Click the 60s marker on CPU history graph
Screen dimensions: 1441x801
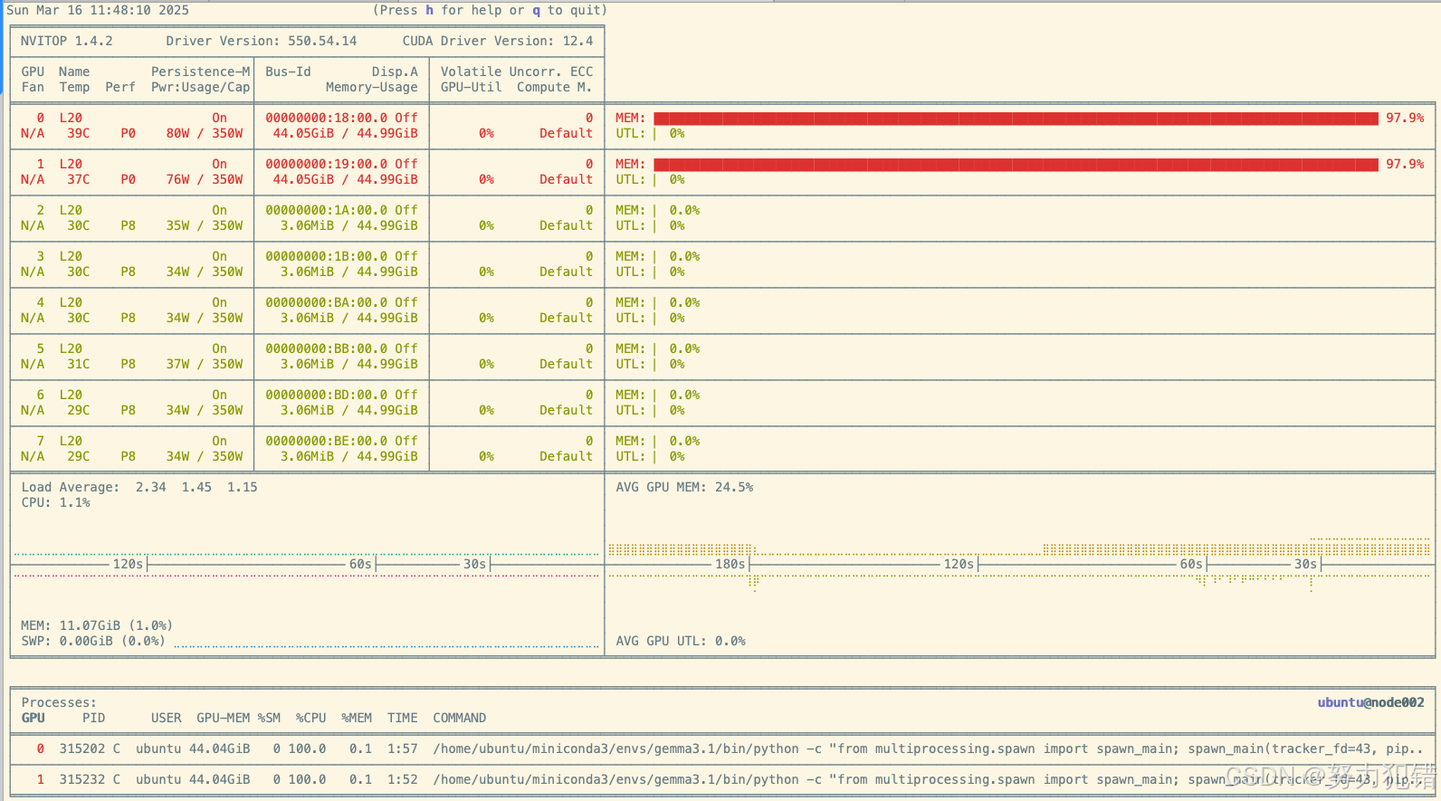click(x=360, y=564)
